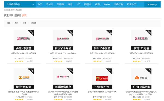Sort results by 销量
164x101 pixels.
tap(8, 23)
